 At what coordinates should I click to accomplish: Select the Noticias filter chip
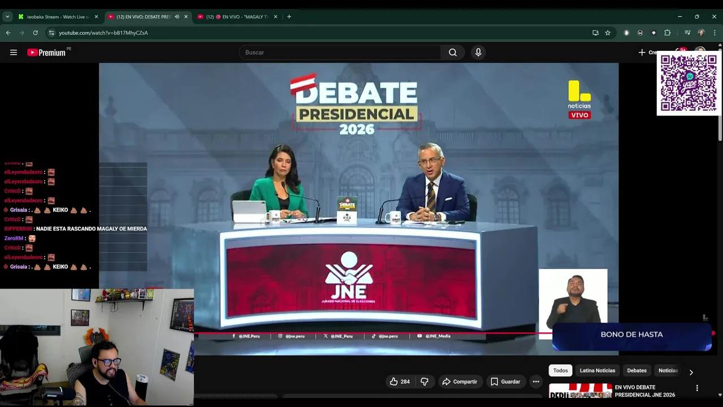coord(668,370)
